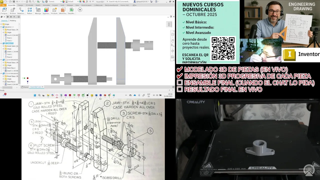Click the appearance color wheel icon
320x180 pixels.
tap(63, 1)
